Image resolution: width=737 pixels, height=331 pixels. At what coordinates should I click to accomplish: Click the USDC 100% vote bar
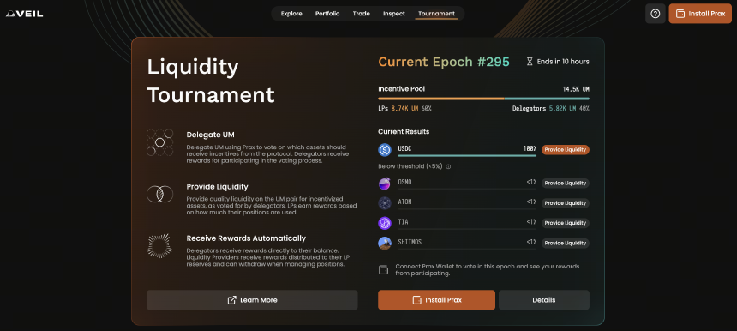coord(467,155)
